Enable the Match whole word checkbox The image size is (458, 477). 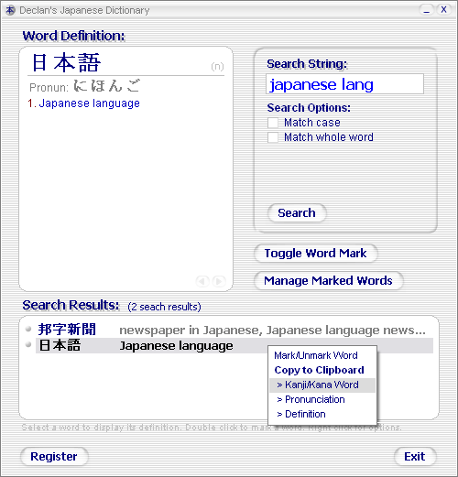tap(273, 137)
